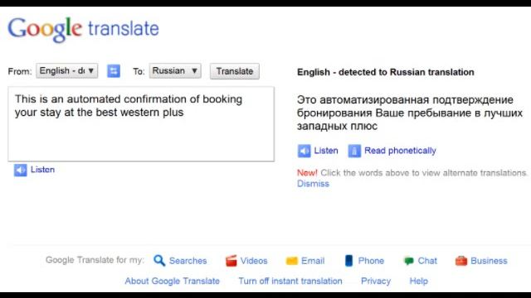Screen dimensions: 531x298
Task: Turn off instant translation
Action: (x=290, y=281)
